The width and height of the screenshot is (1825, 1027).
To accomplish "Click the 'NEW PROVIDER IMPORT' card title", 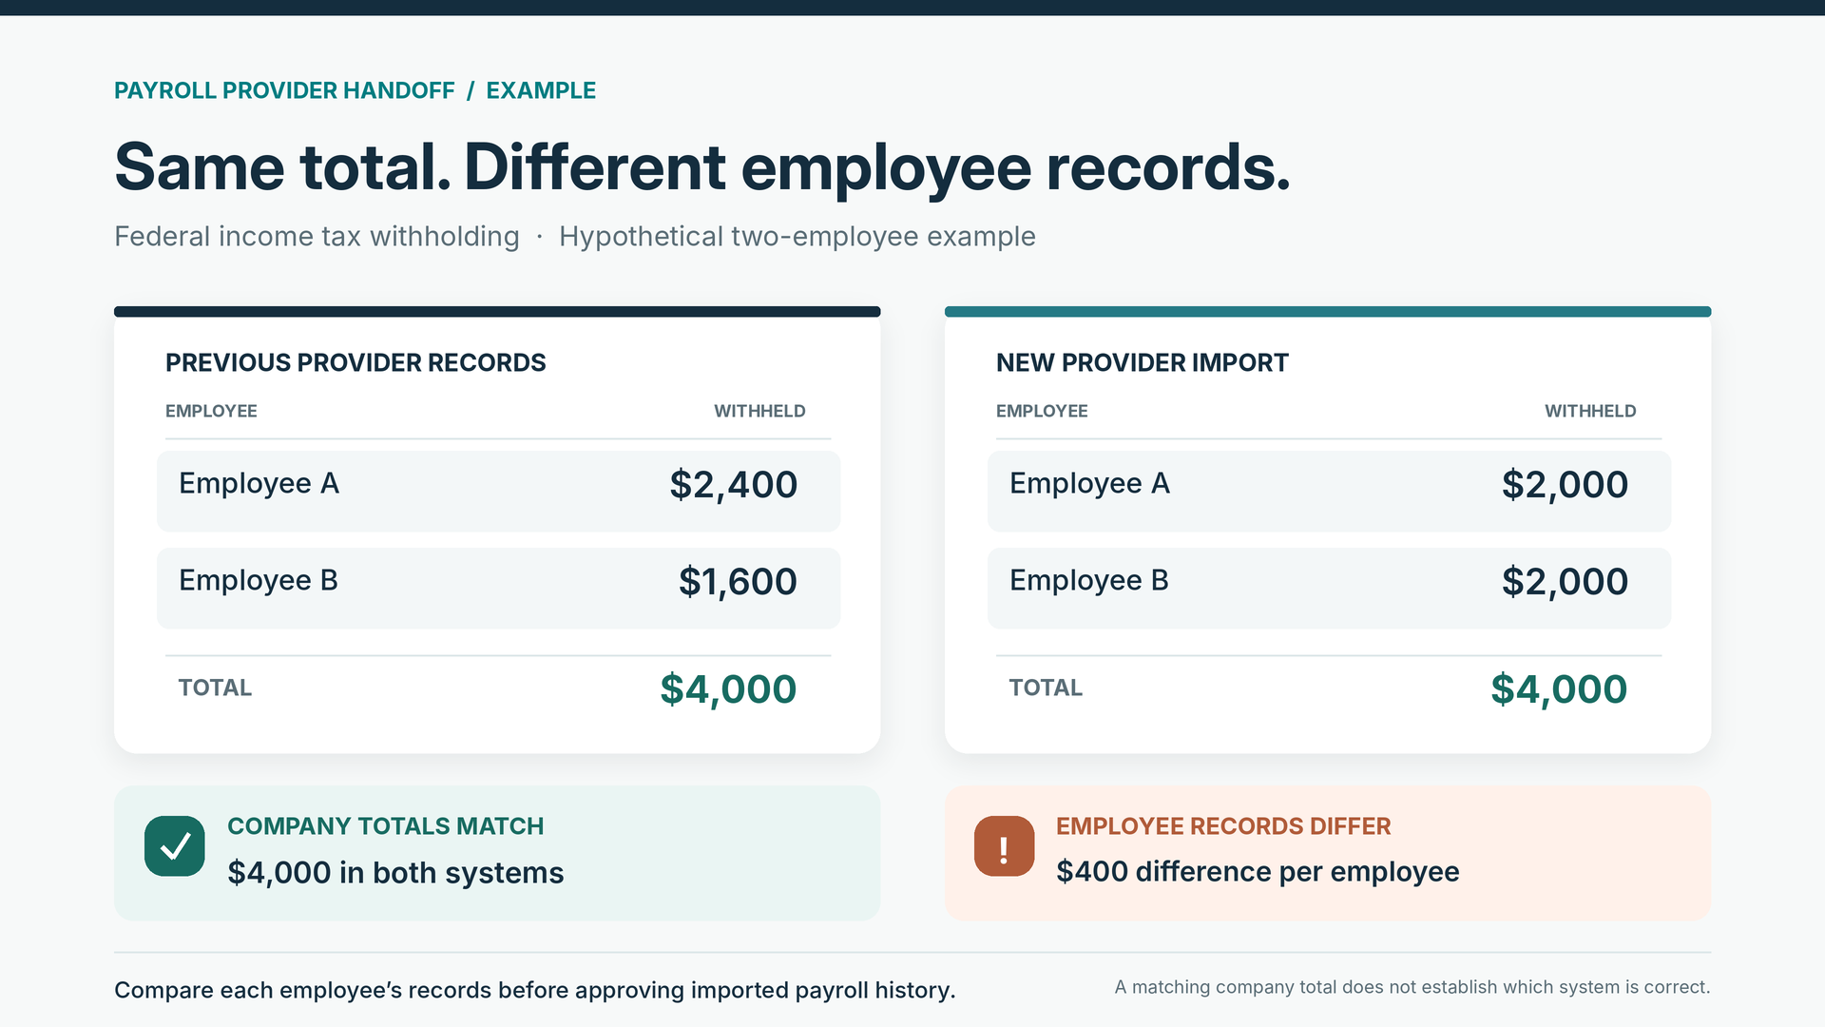I will click(1142, 362).
